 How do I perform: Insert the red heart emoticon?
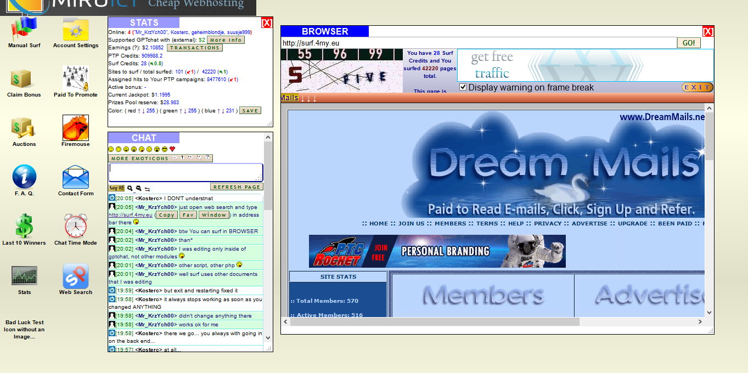(x=172, y=149)
